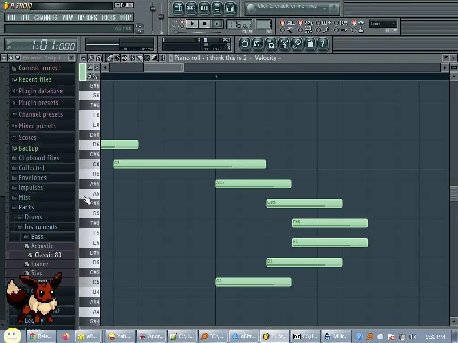Click the piano roll horizontal scroll thumb
Viewport: 458px width, 343px height.
click(164, 68)
